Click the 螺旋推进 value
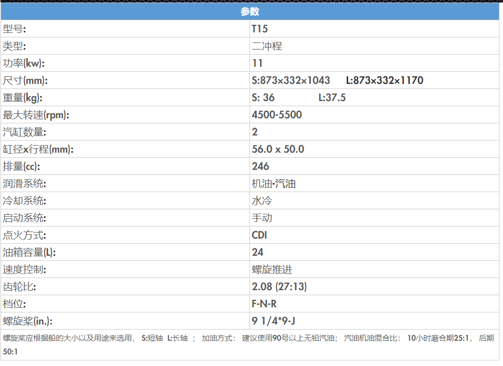The height and width of the screenshot is (366, 503). 272,269
